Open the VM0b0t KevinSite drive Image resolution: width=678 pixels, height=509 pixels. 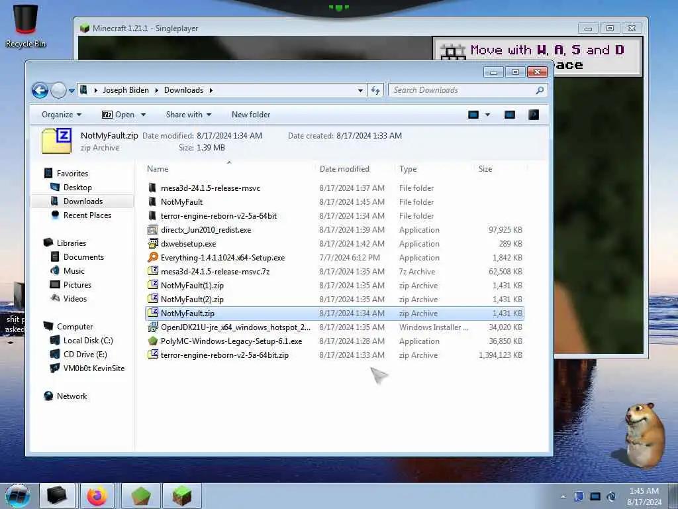(x=88, y=368)
